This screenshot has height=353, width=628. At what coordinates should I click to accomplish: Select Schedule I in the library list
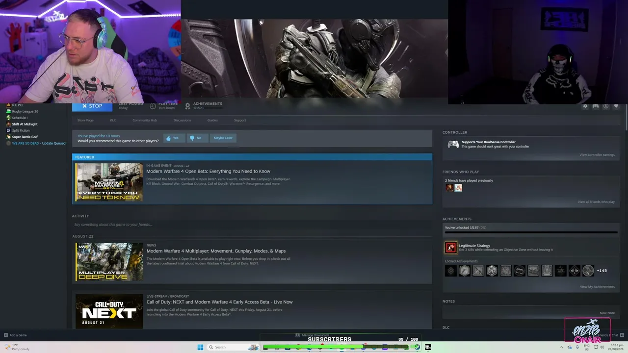click(x=20, y=118)
